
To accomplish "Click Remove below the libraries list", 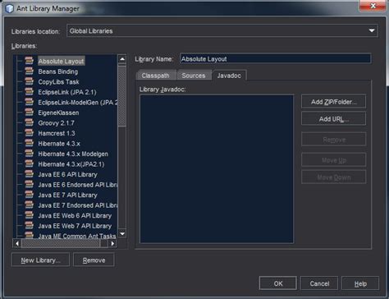I will (94, 260).
